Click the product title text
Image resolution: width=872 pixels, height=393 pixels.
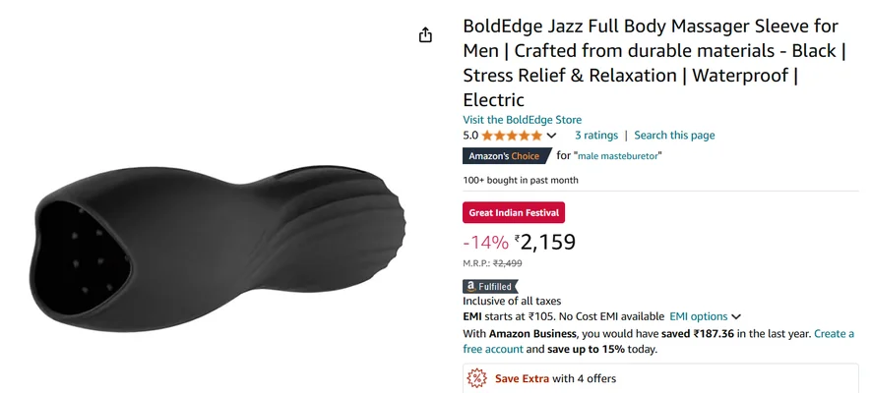[x=654, y=63]
